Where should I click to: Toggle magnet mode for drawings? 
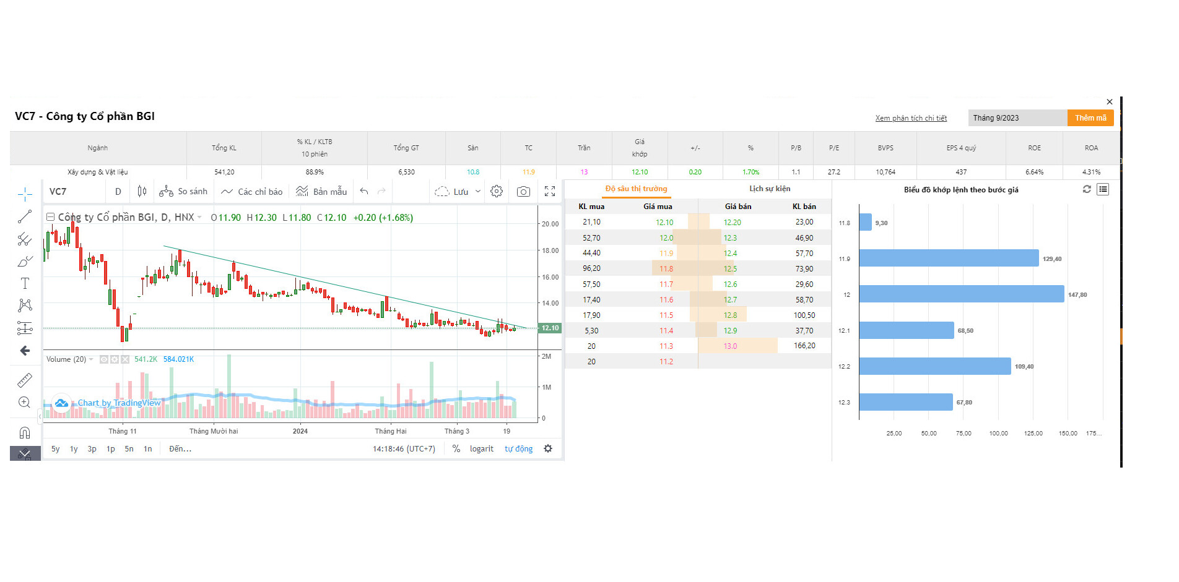[x=25, y=432]
